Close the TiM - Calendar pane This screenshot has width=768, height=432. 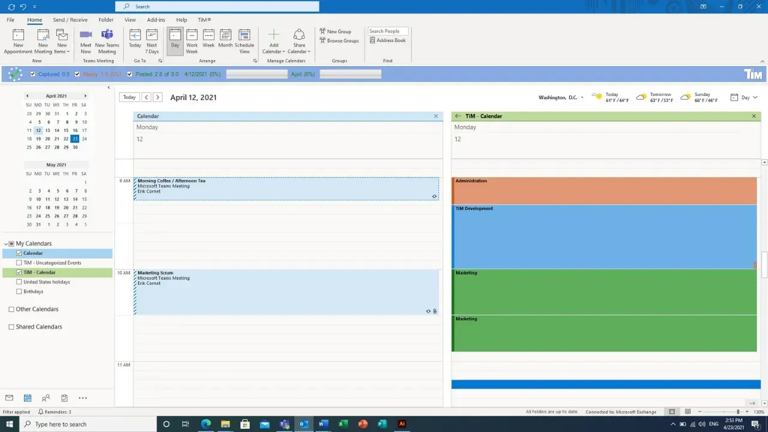(x=754, y=116)
